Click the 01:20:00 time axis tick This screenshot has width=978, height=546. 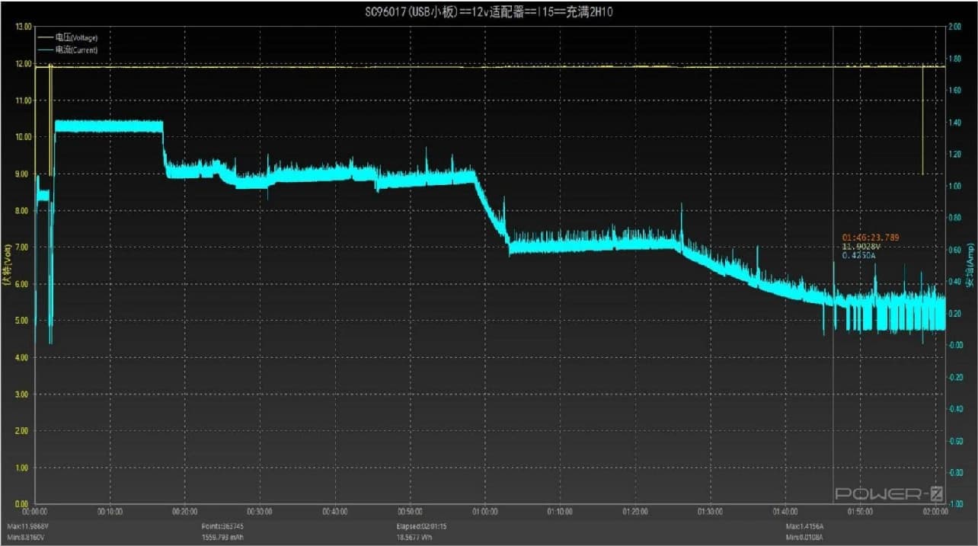coord(636,512)
